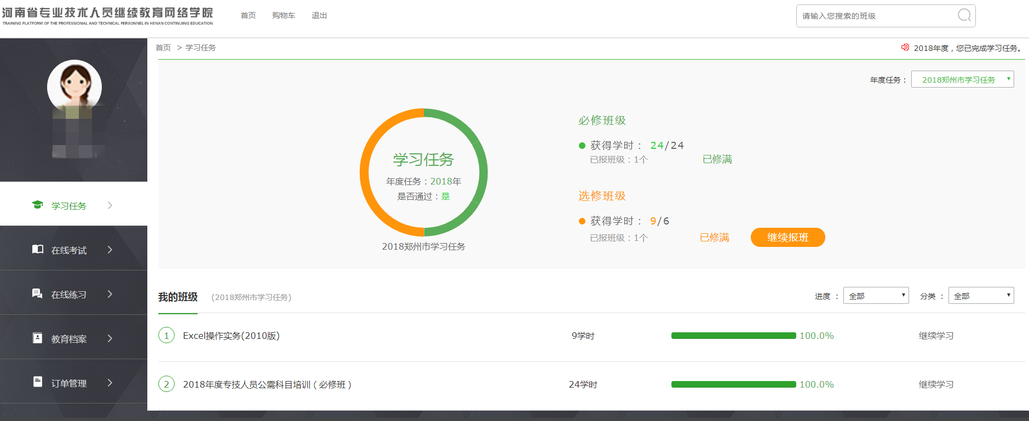
Task: Click the document icon for 订单管理
Action: tap(37, 382)
